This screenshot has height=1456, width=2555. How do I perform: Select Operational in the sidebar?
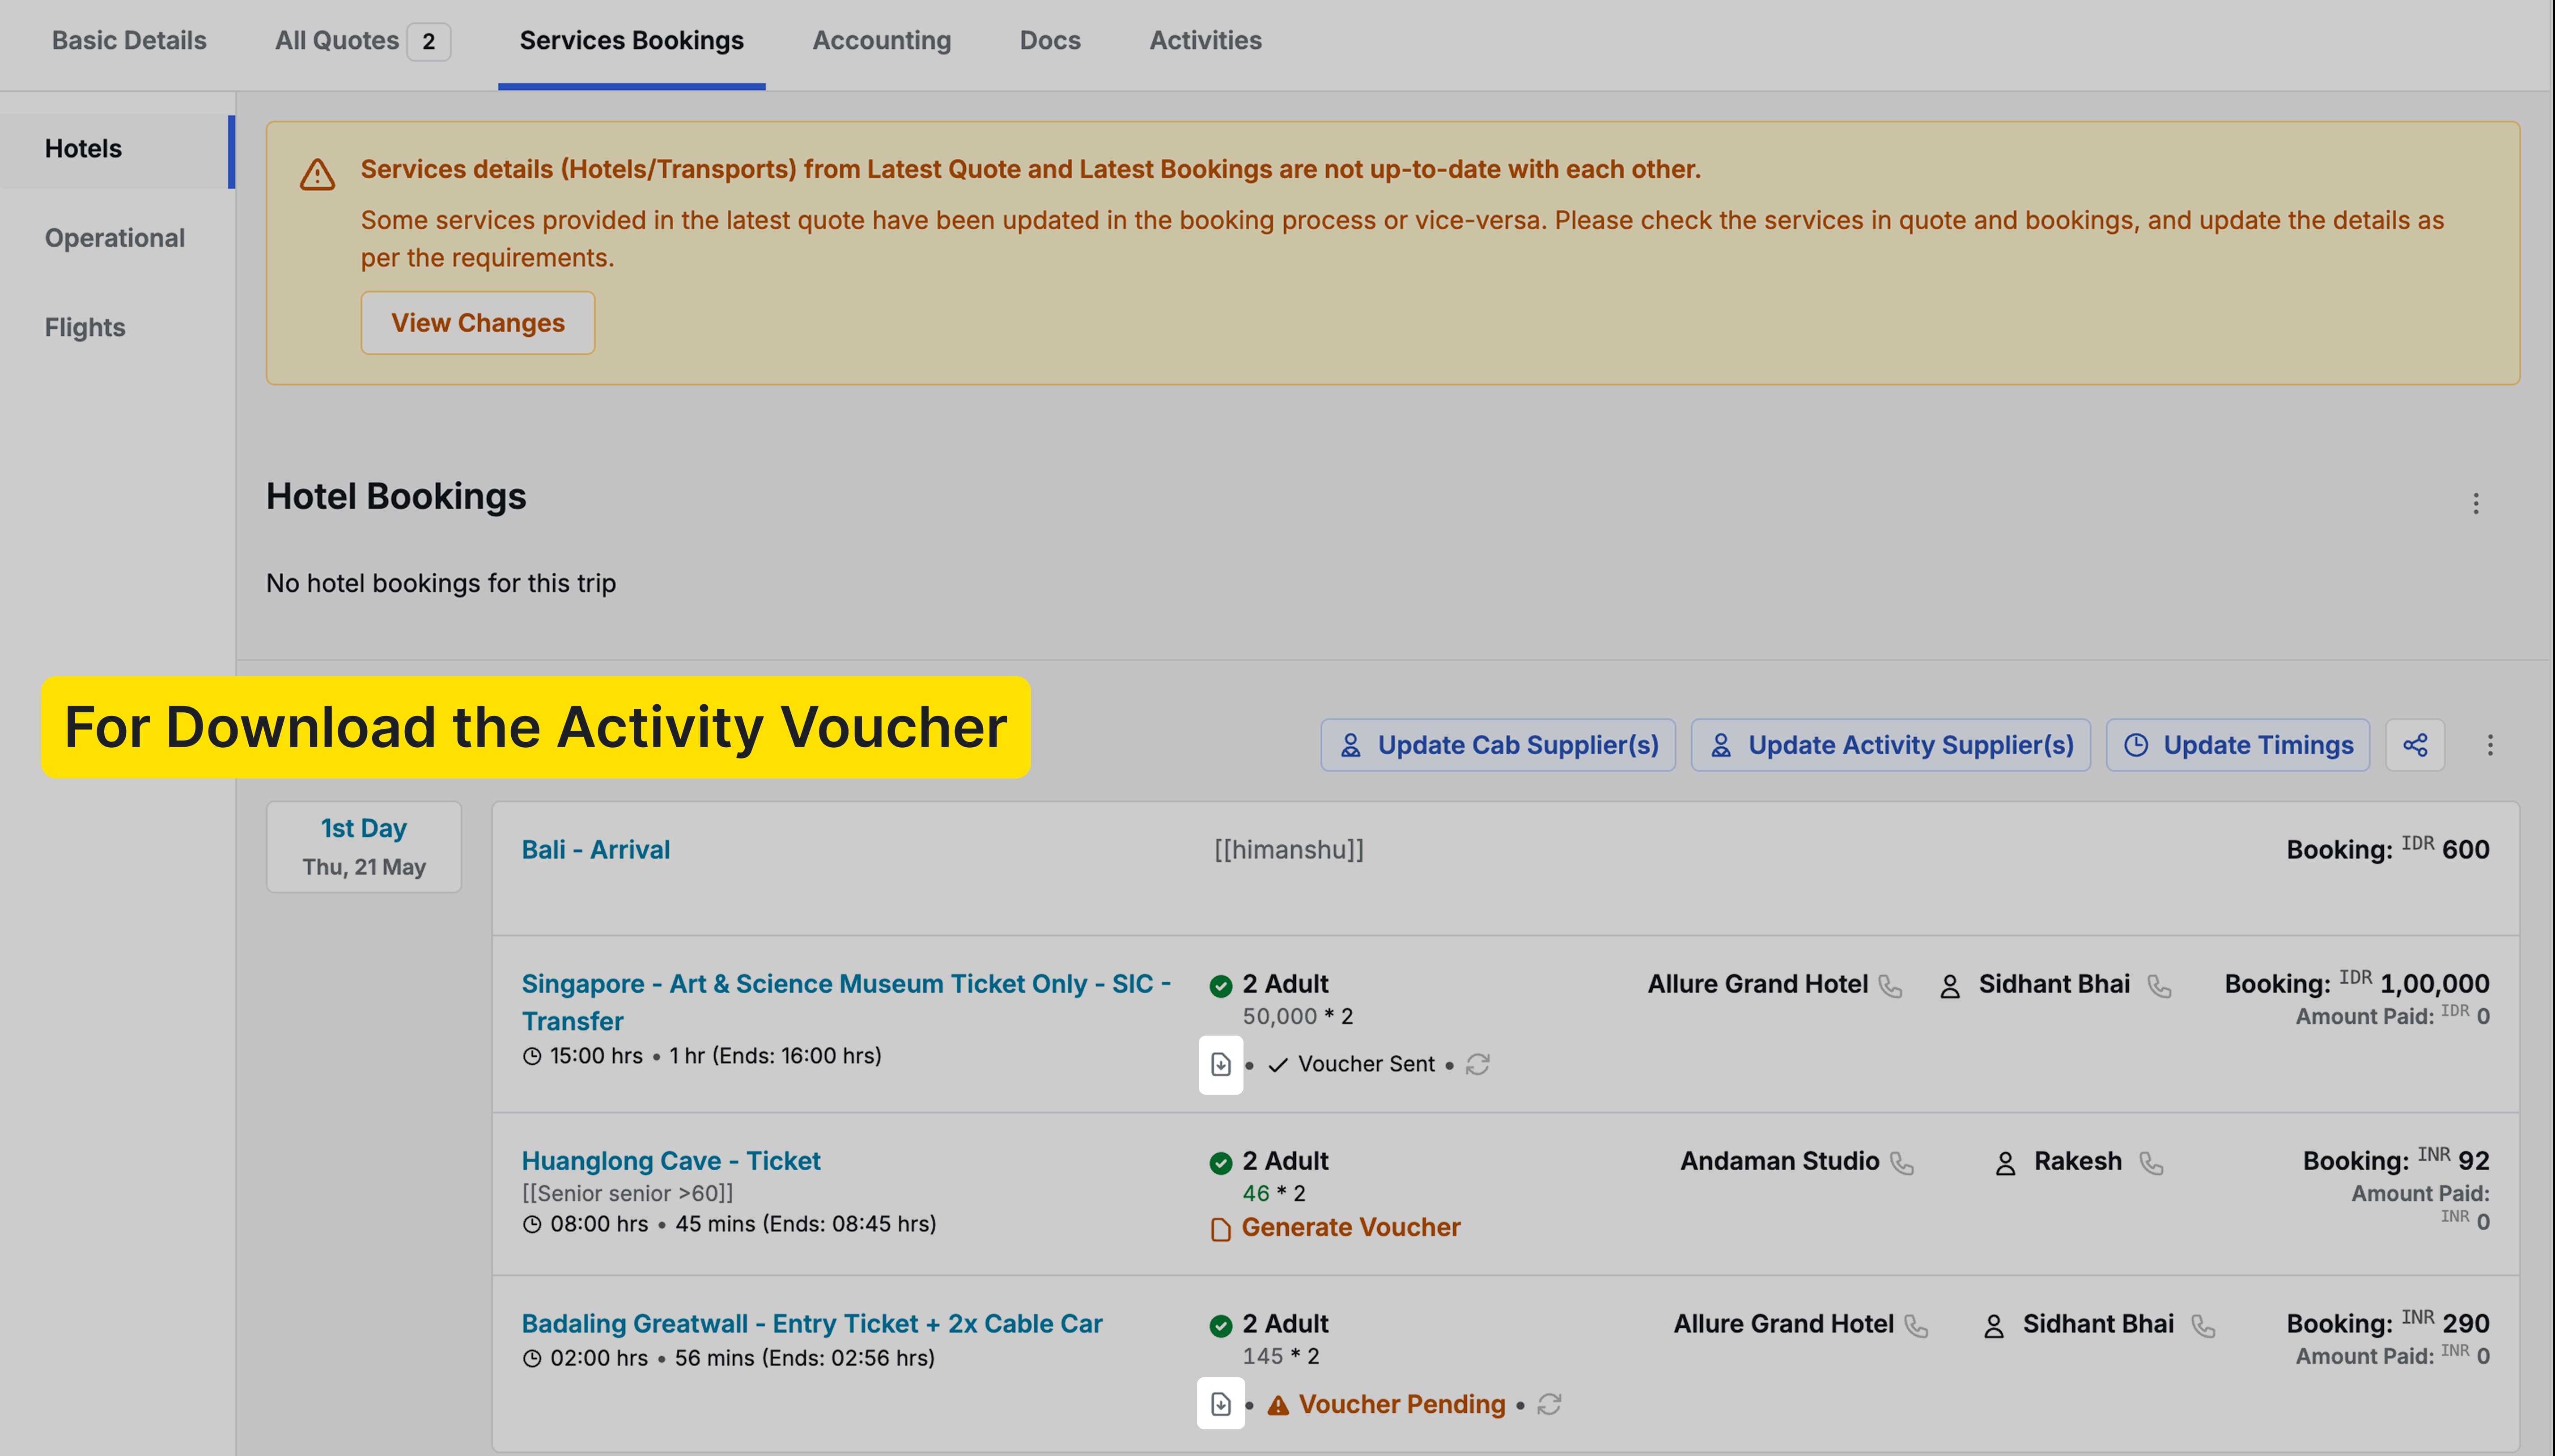coord(115,238)
